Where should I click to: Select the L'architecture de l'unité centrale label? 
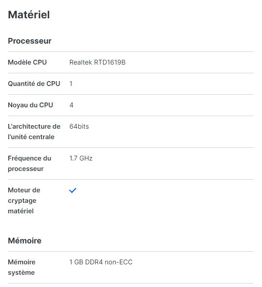34,132
